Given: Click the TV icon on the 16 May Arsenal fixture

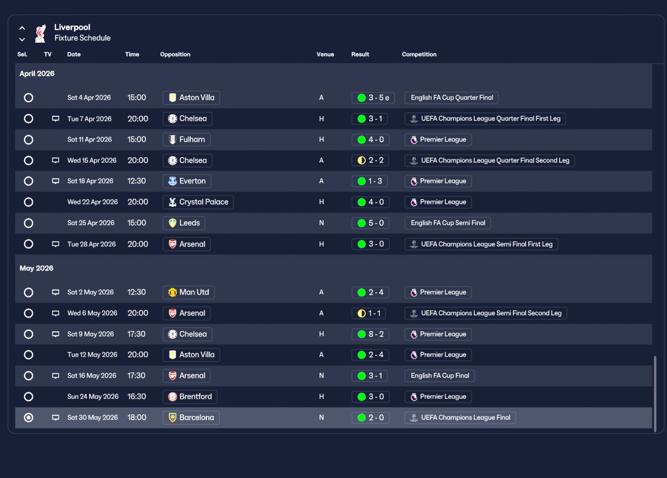Looking at the screenshot, I should tap(55, 376).
